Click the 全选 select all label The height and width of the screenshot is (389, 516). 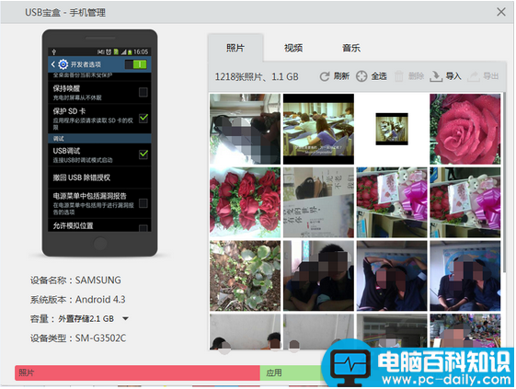(x=379, y=76)
